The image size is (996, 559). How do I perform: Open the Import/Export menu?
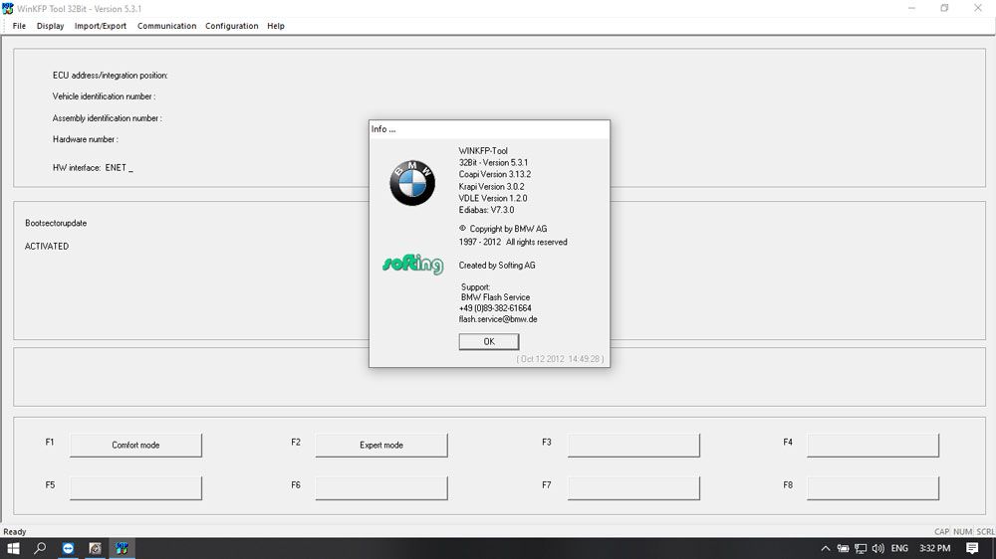(101, 26)
